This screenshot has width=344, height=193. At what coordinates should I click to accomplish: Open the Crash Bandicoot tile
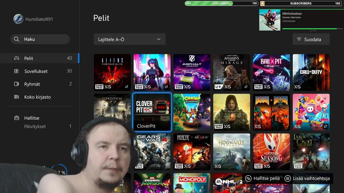(x=192, y=112)
